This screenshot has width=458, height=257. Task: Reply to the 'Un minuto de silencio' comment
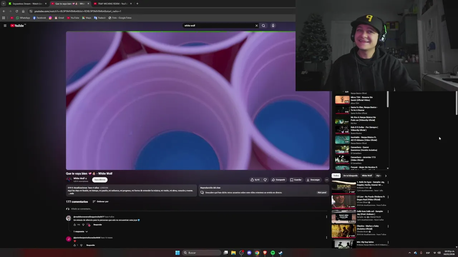[98, 225]
